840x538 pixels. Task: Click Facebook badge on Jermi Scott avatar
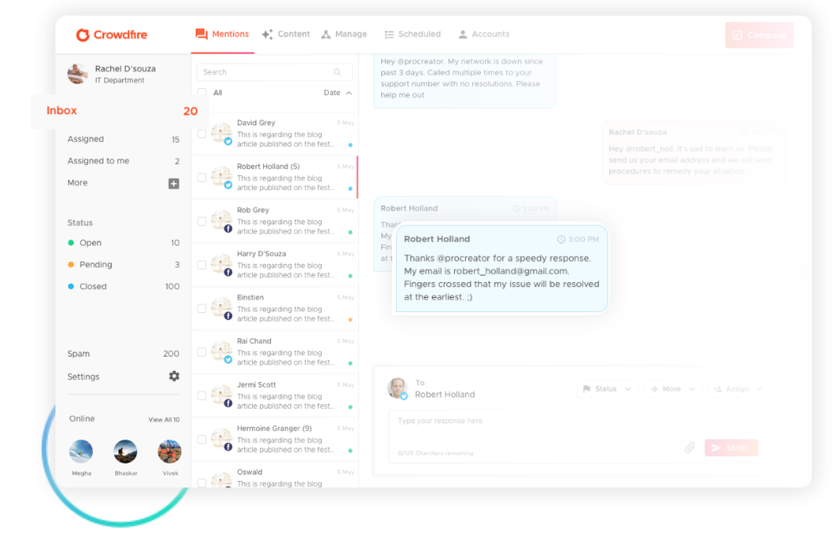point(228,403)
